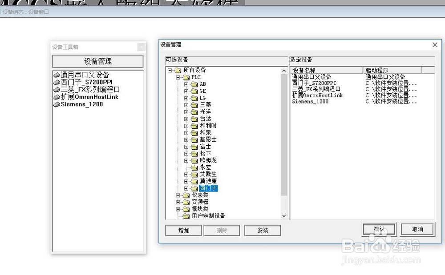The height and width of the screenshot is (275, 445).
Task: Select the 变频器 tree item label
Action: pos(200,202)
